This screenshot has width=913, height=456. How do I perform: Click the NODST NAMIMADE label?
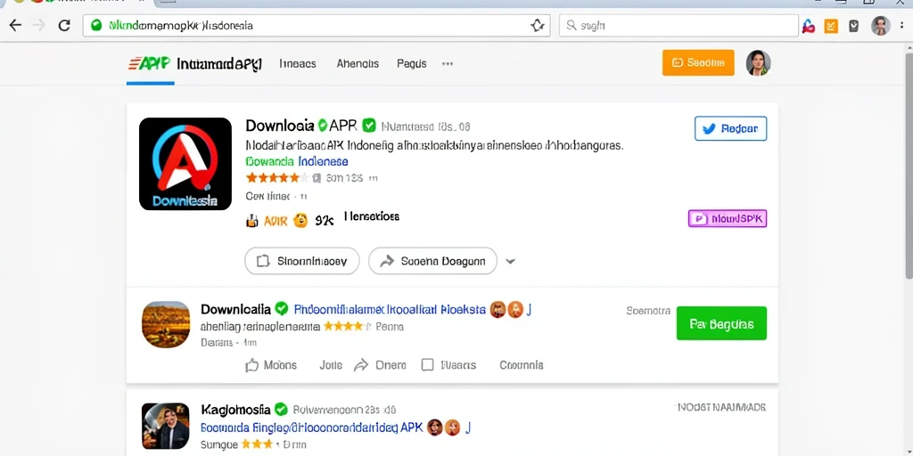720,408
